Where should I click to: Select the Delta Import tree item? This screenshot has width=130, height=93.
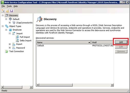tap(26, 40)
